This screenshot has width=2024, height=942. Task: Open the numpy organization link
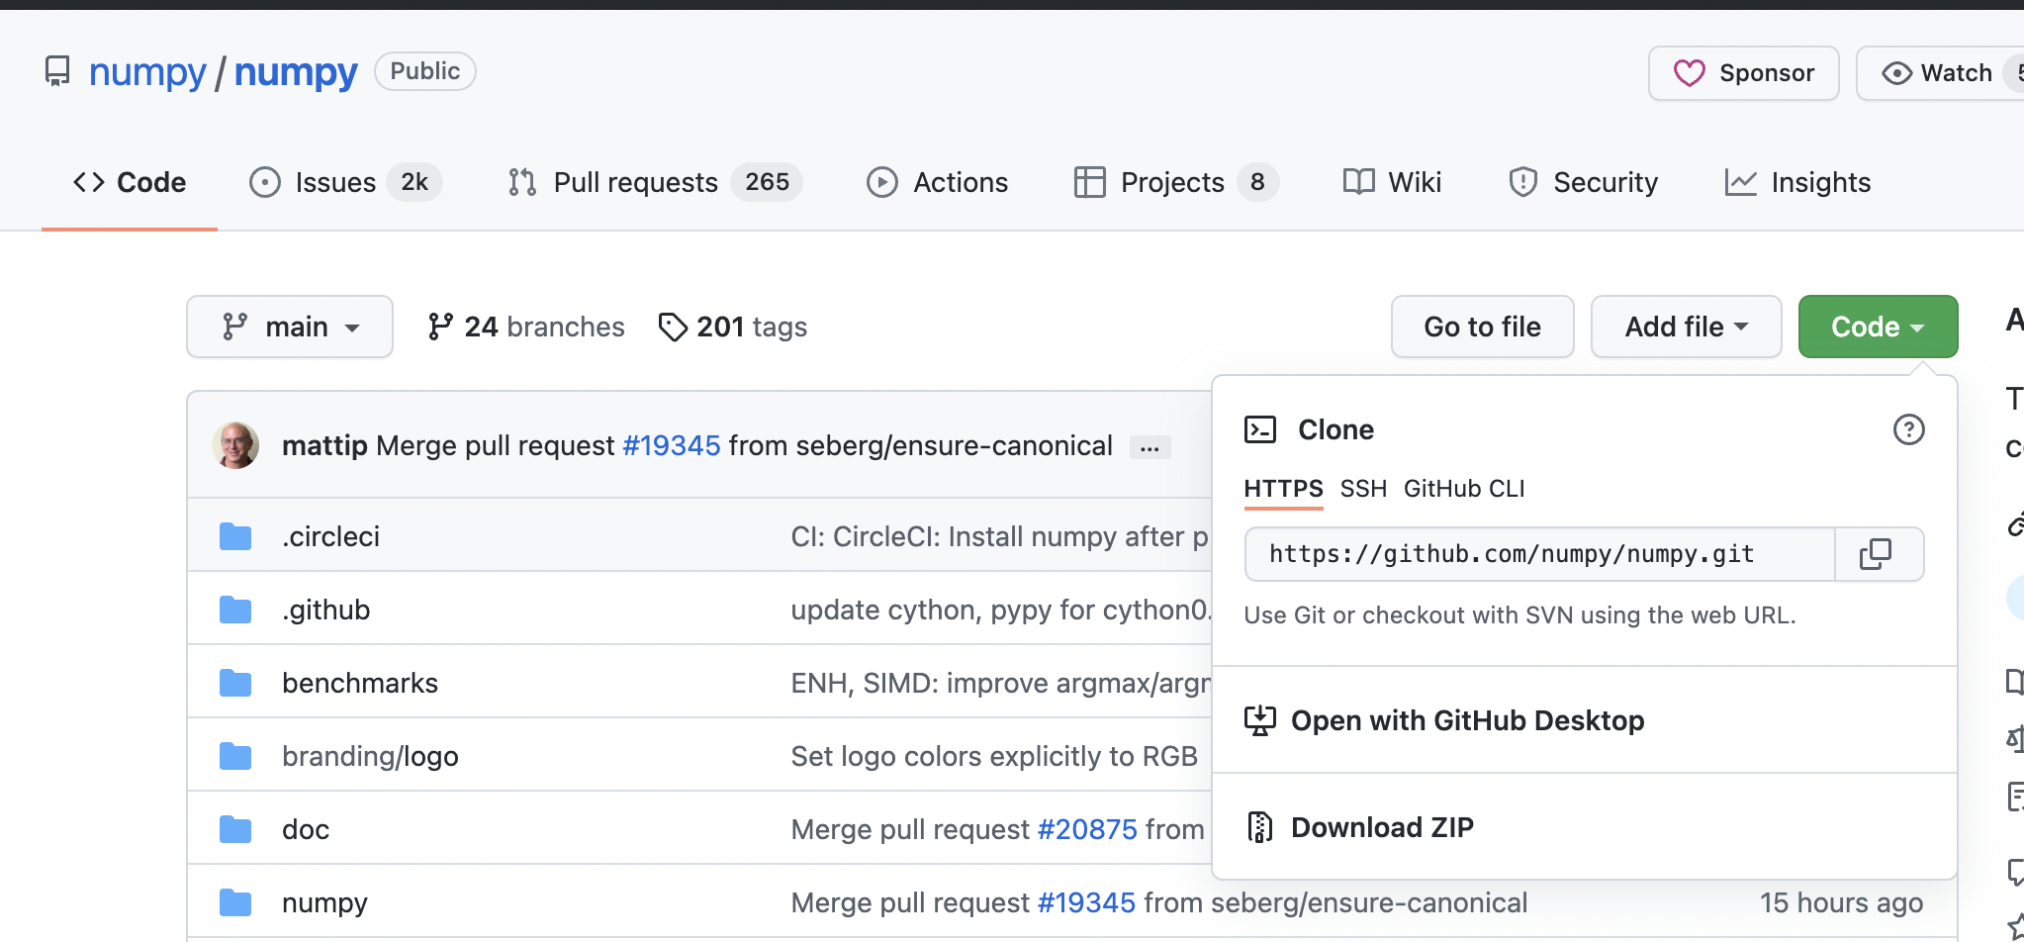[x=147, y=72]
